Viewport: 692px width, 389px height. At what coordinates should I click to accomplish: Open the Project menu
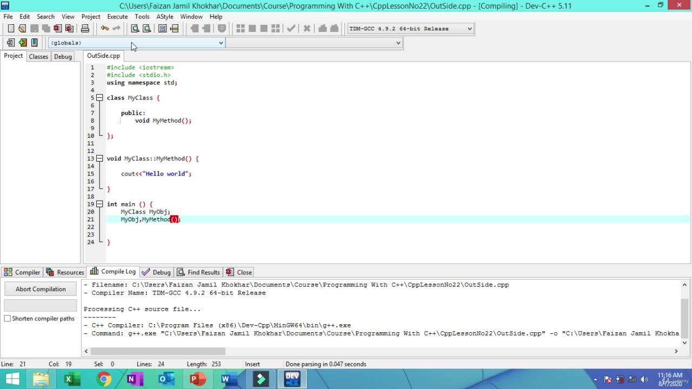tap(91, 17)
